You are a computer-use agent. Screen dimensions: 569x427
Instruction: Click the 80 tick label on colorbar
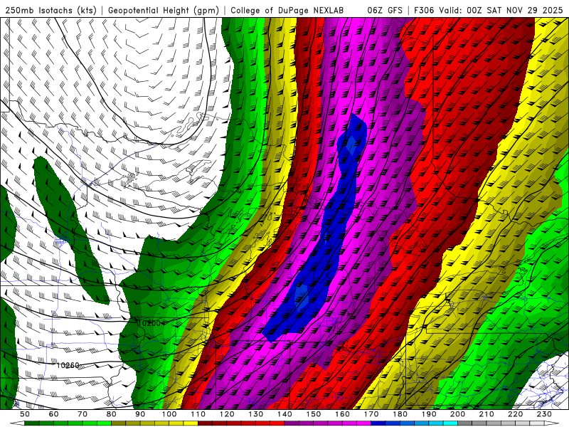112,414
